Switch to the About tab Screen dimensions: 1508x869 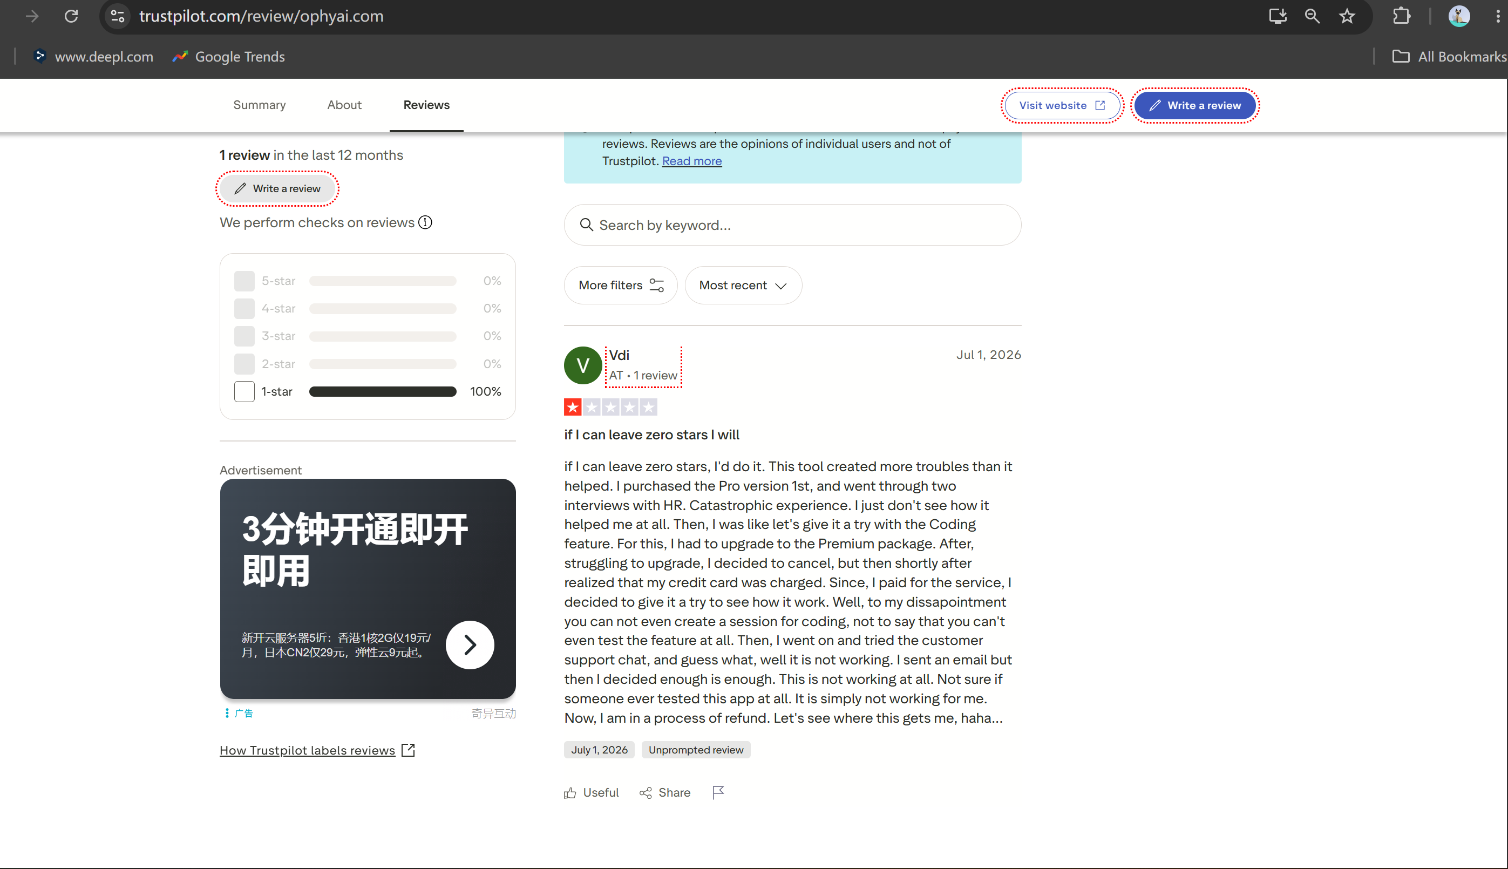coord(344,105)
